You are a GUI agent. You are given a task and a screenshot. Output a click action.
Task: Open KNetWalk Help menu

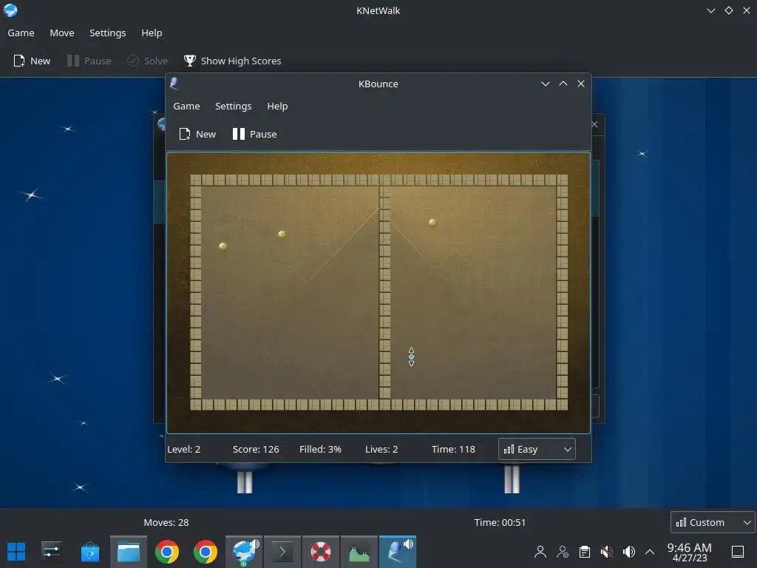pos(152,33)
